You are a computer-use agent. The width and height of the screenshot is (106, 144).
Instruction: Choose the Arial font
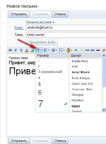pos(74,66)
